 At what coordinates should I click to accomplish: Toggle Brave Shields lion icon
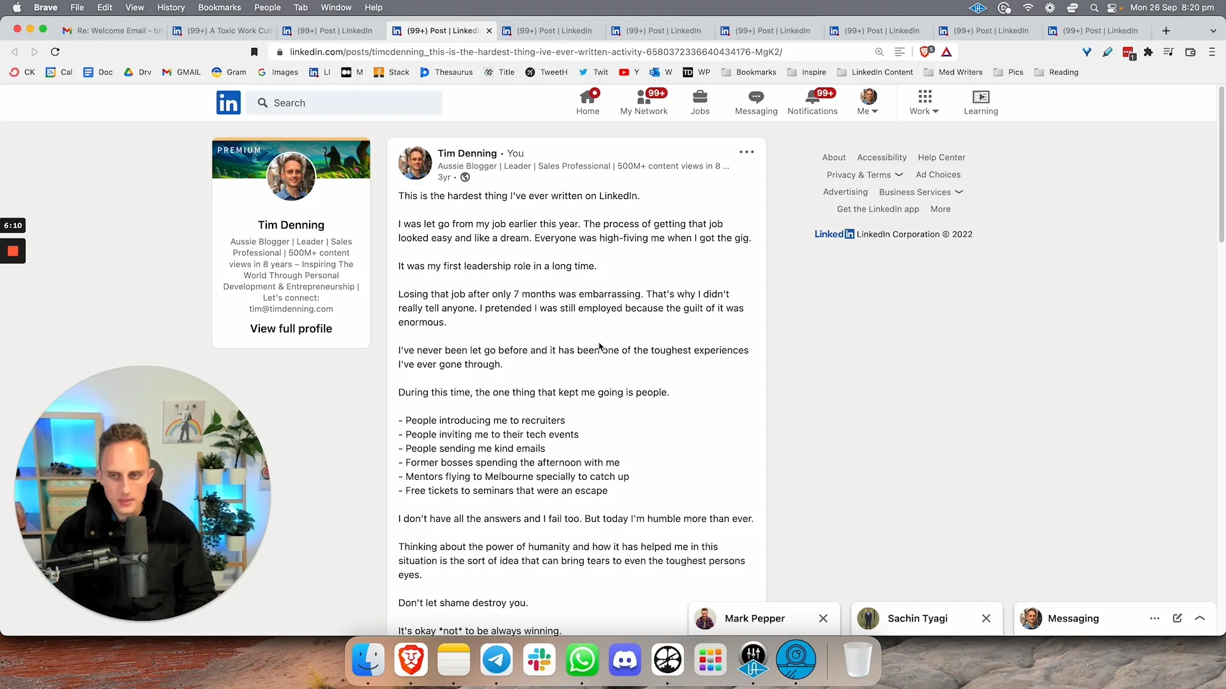point(925,52)
